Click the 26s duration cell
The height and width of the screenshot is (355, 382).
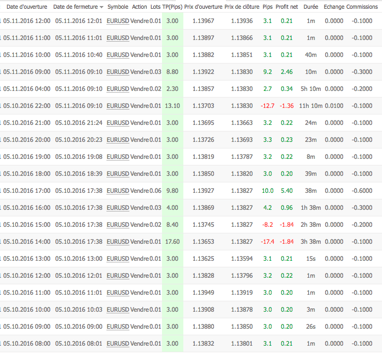[x=311, y=327]
